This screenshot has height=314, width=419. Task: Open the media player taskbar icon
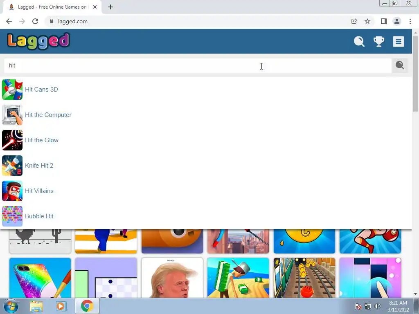(x=61, y=306)
